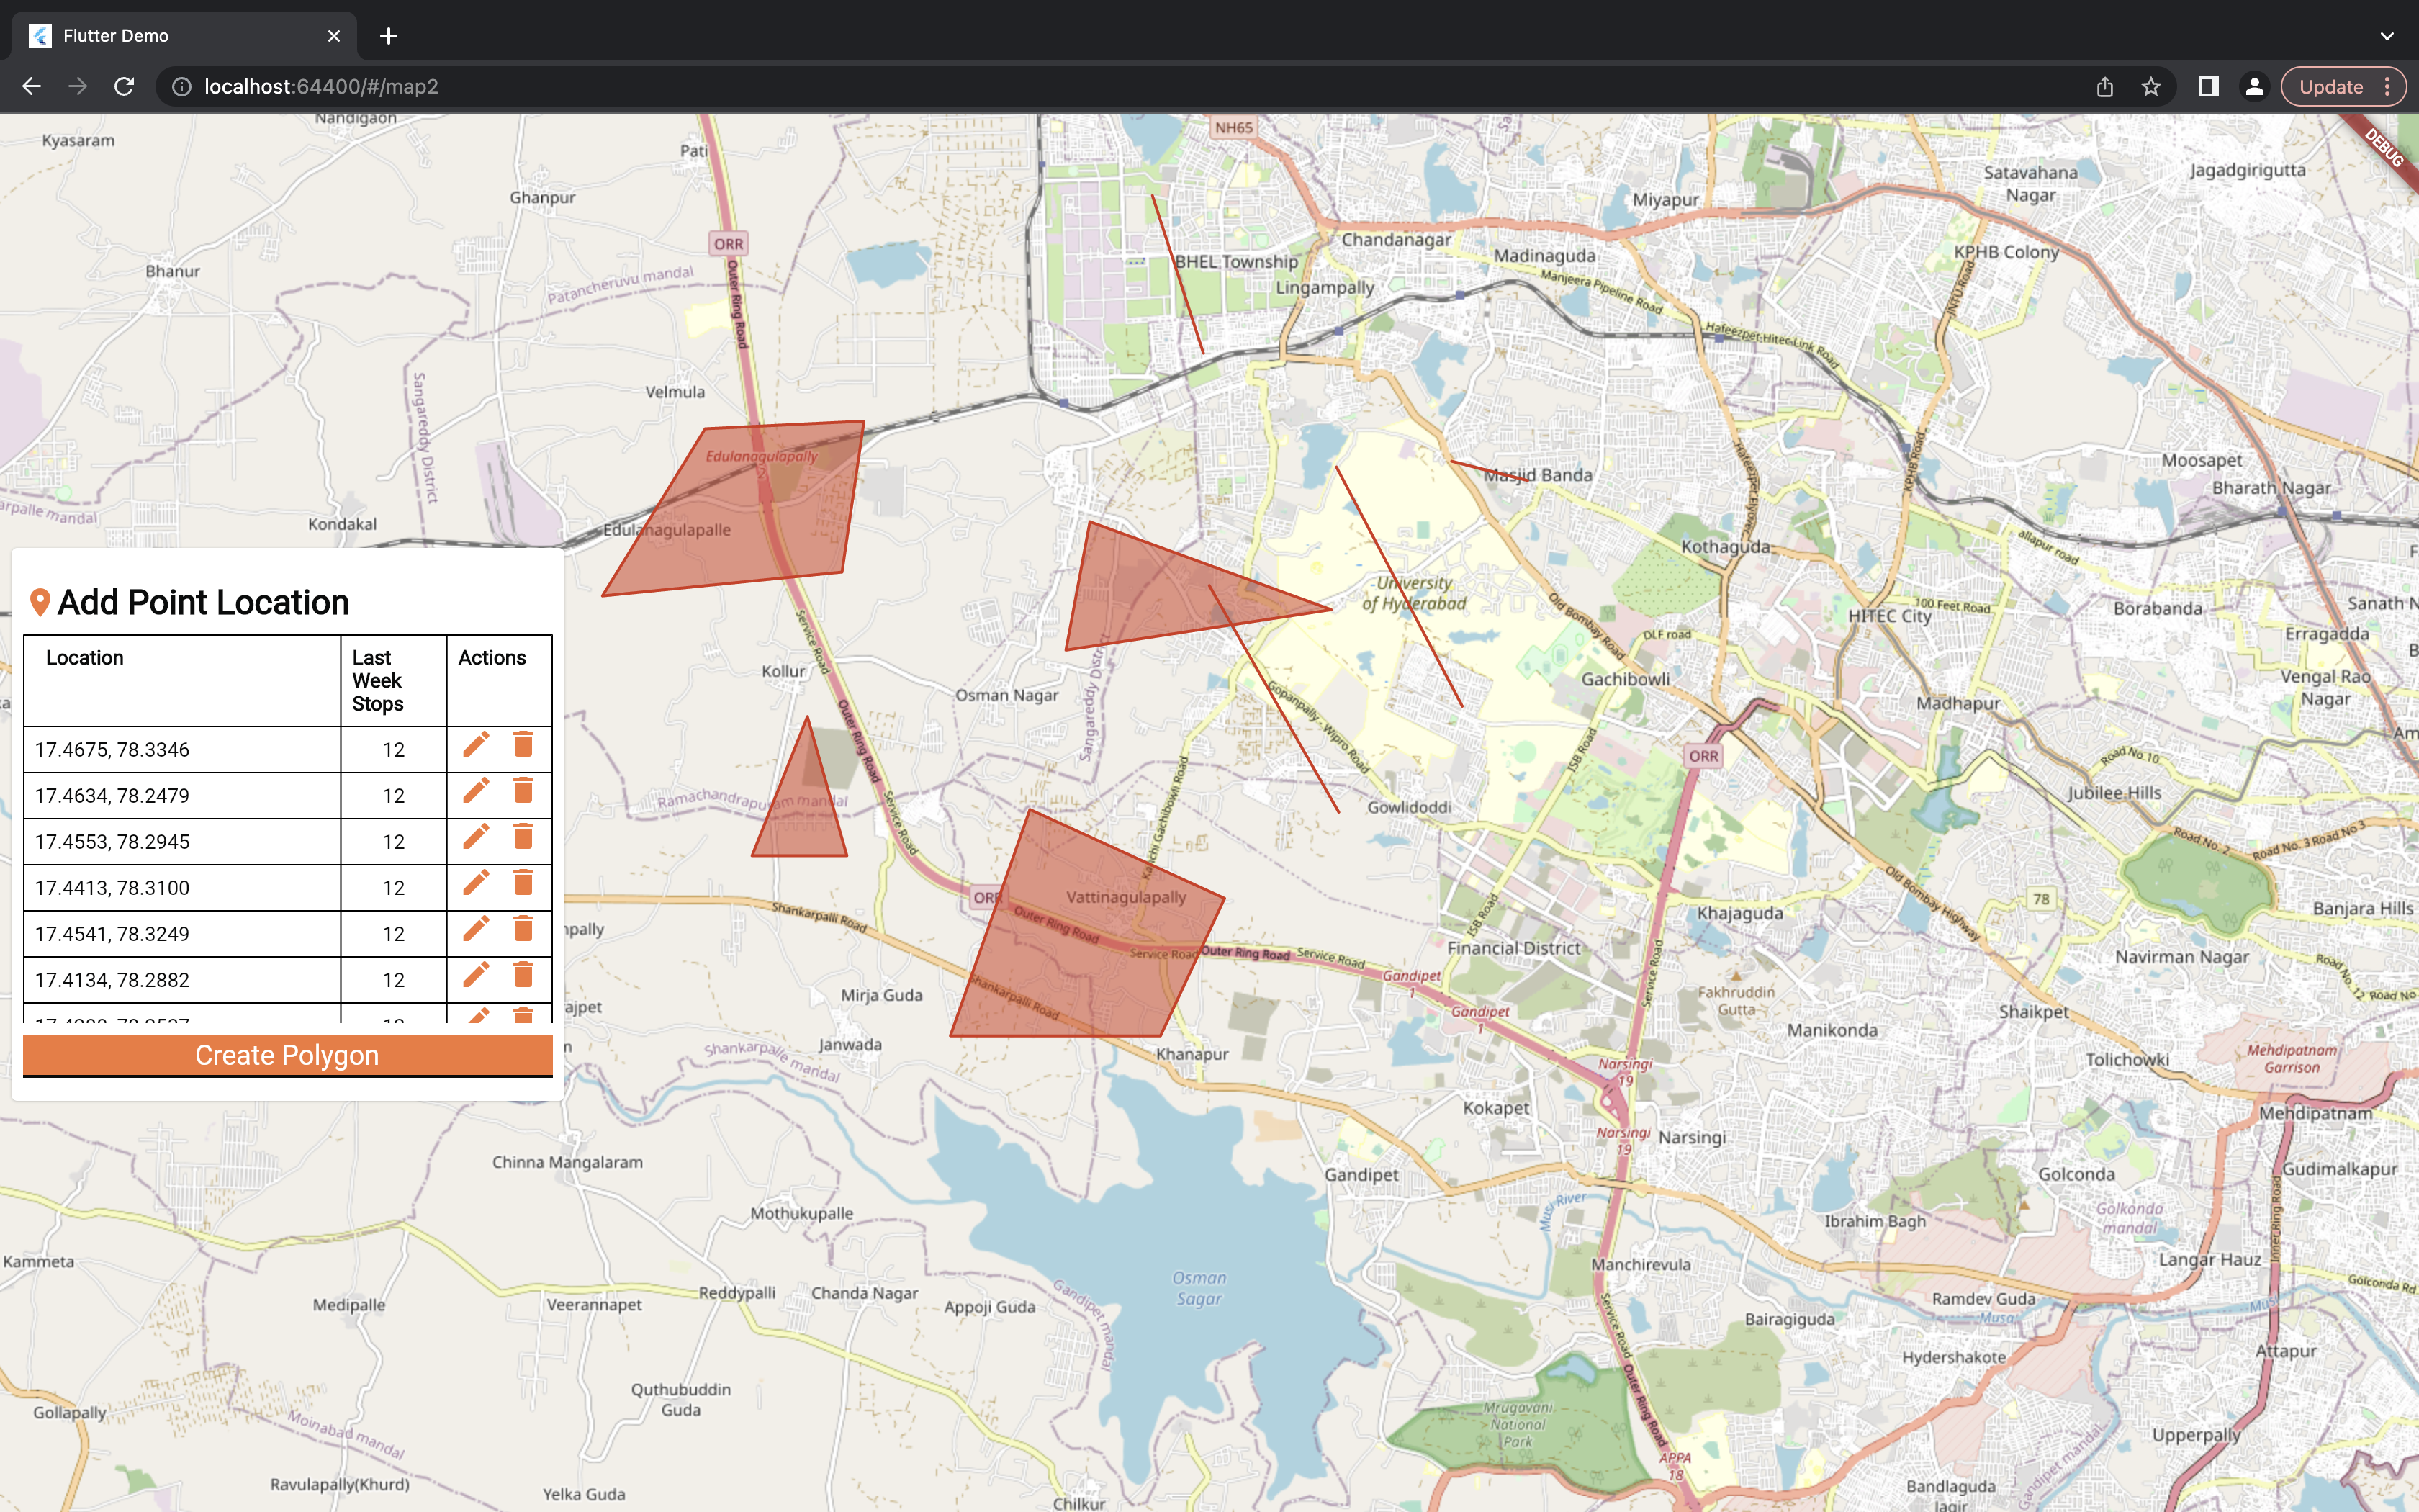Expand the tab search chevron
The height and width of the screenshot is (1512, 2419).
[2387, 36]
